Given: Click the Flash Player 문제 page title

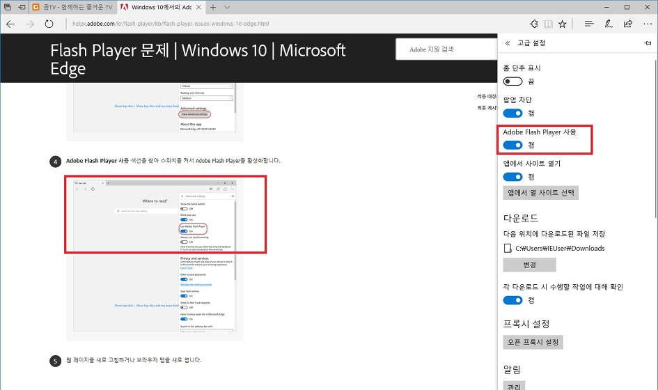Looking at the screenshot, I should (198, 59).
